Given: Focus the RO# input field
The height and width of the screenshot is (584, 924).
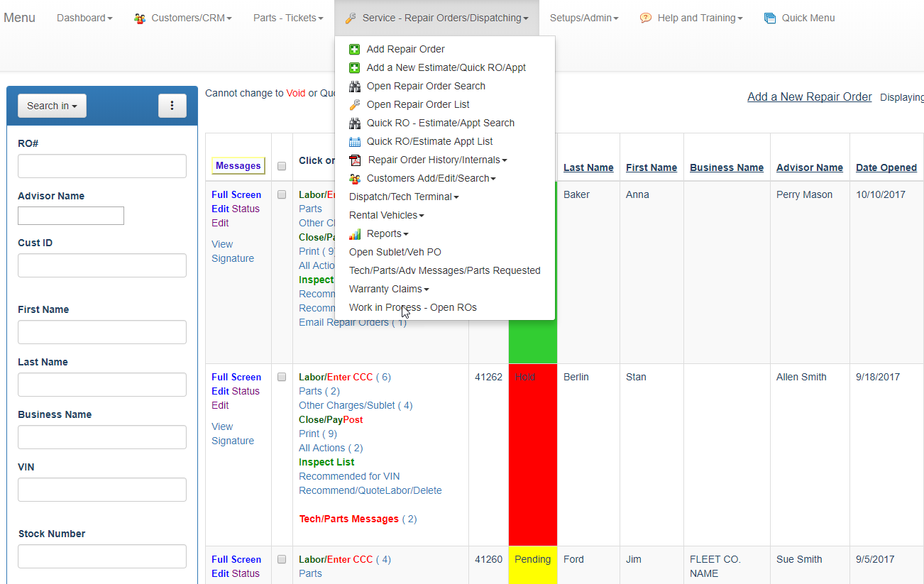Looking at the screenshot, I should (x=102, y=166).
